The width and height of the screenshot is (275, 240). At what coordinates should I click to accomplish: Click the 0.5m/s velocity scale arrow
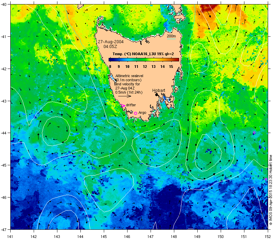[x=125, y=96]
